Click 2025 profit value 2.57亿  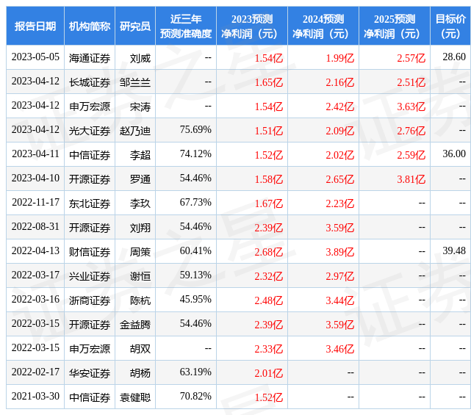coord(411,58)
